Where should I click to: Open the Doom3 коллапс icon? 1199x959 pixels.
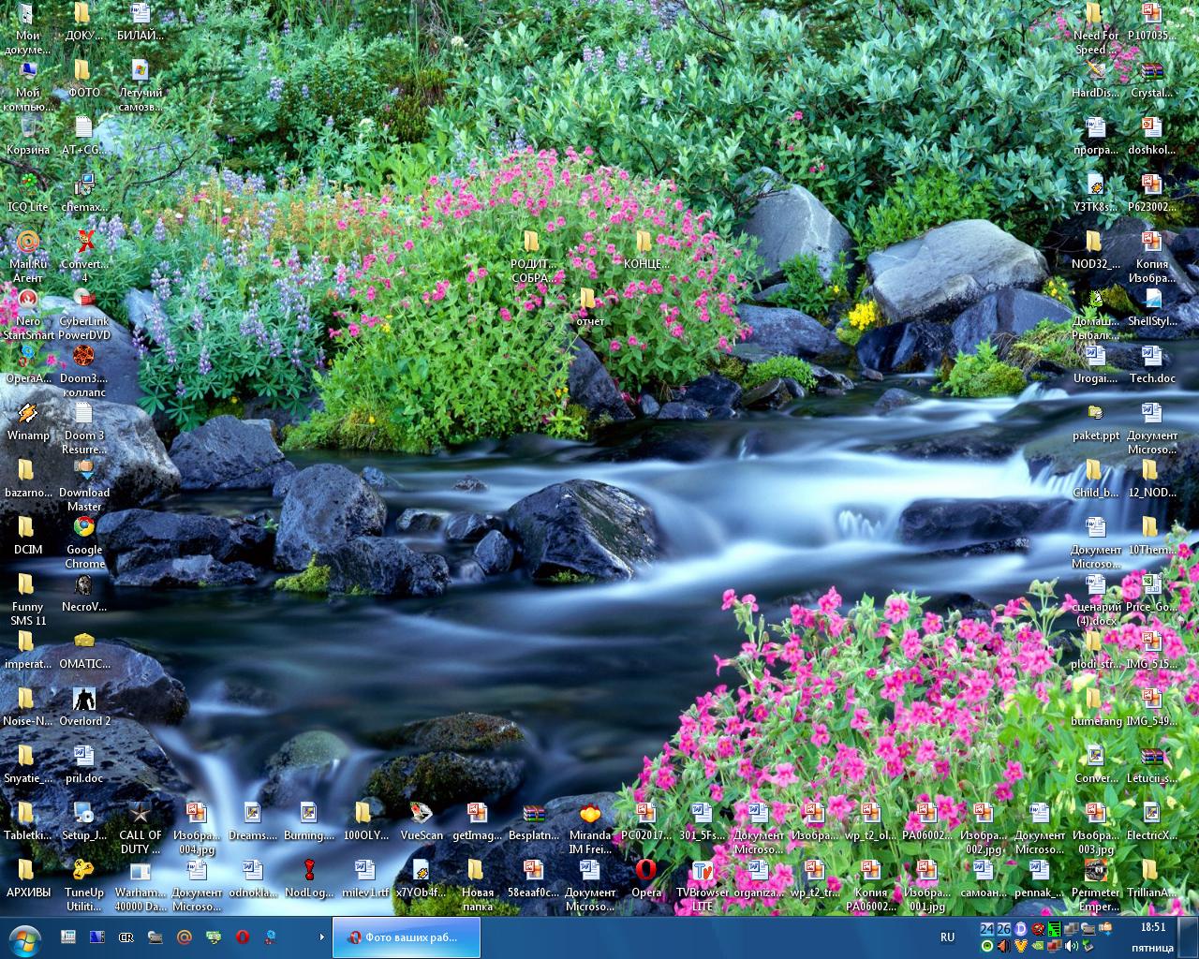84,371
